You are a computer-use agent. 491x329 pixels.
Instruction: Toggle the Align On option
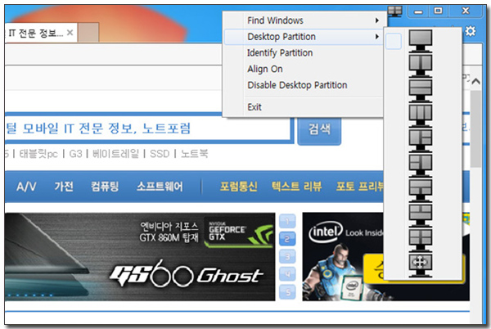(x=264, y=70)
